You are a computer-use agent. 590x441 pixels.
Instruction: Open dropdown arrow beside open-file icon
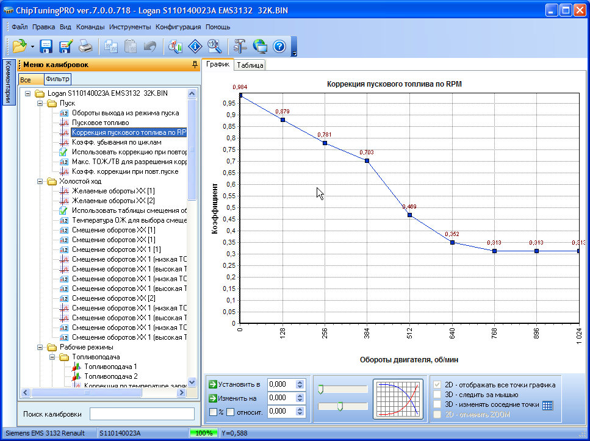[32, 47]
